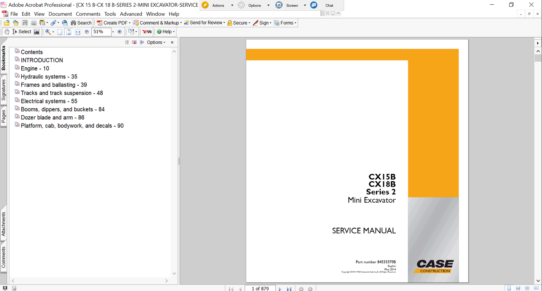Open bookmarks panel Options dropdown
Screen dimensions: 542x291
click(156, 42)
